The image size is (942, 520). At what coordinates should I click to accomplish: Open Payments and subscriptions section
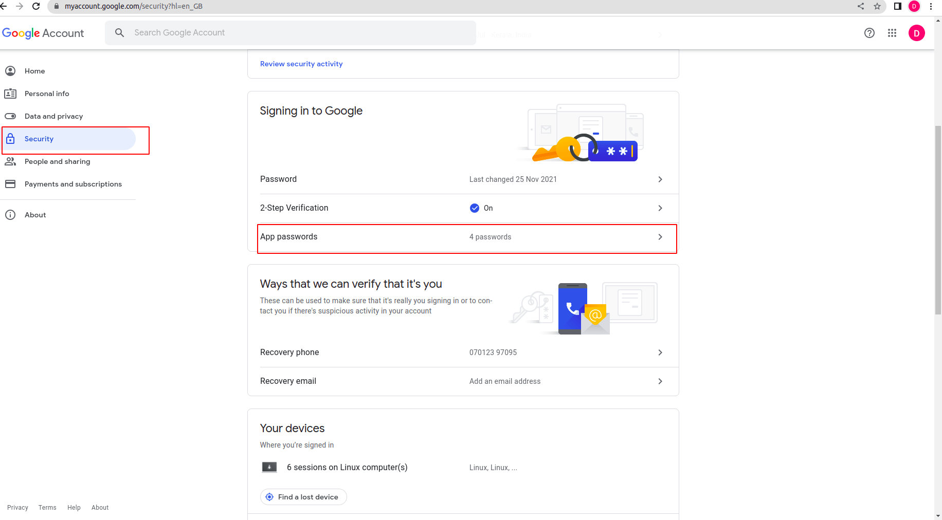coord(68,184)
